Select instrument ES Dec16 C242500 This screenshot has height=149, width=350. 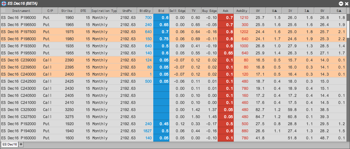point(19,81)
